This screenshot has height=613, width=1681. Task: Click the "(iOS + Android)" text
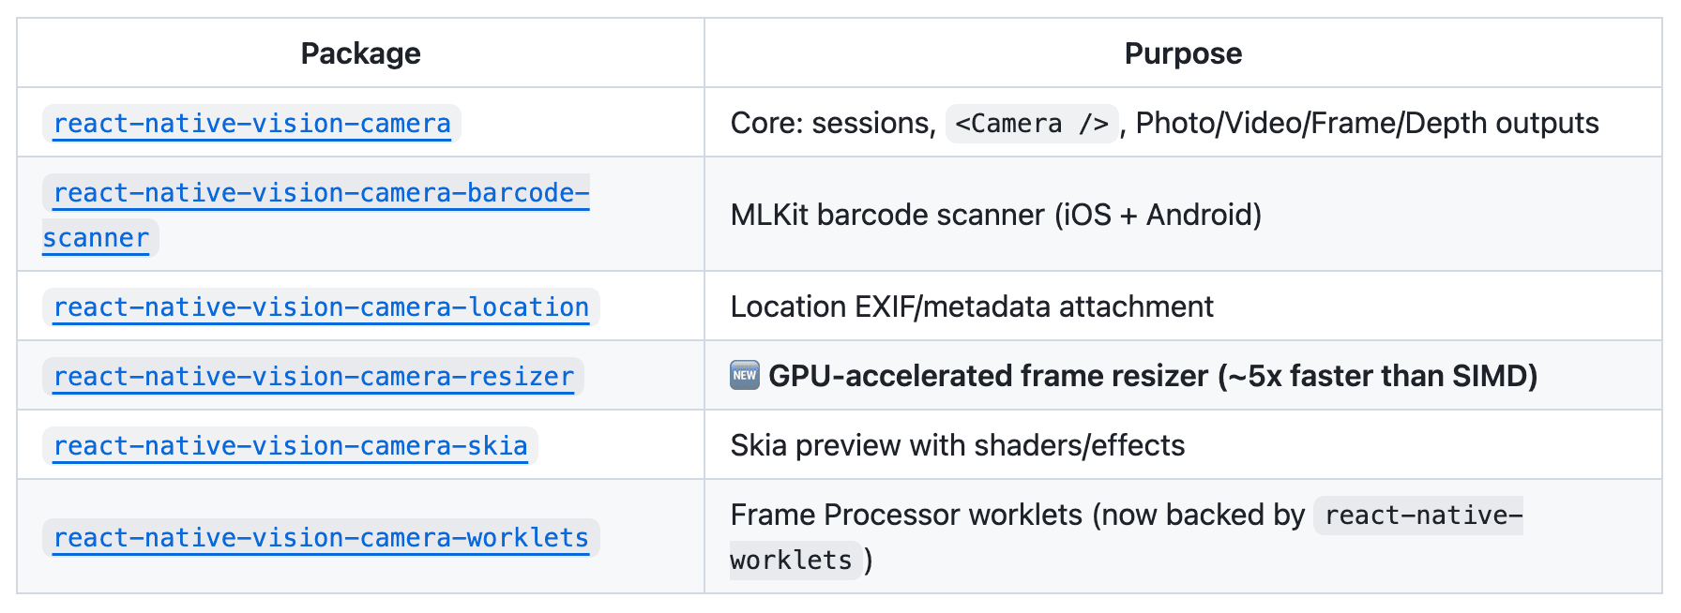click(1158, 216)
